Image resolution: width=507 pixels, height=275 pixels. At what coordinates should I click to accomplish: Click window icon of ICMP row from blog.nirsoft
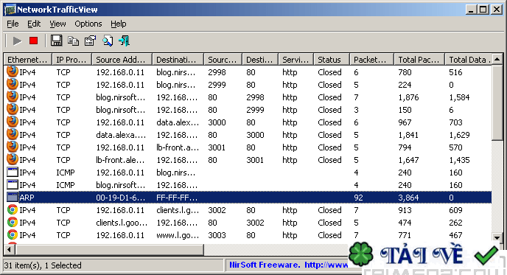(x=13, y=185)
